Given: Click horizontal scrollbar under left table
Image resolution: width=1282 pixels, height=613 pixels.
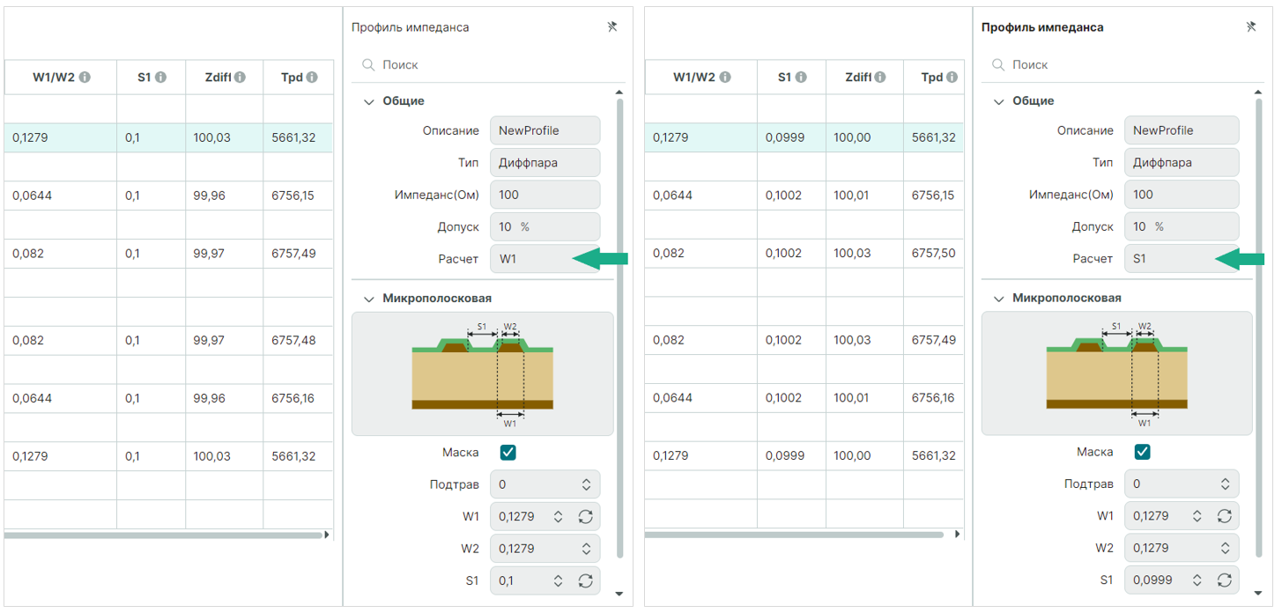Looking at the screenshot, I should [x=163, y=535].
